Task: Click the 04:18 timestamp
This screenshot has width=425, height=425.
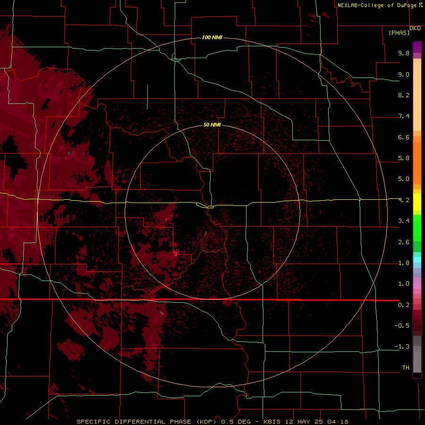Action: point(338,422)
